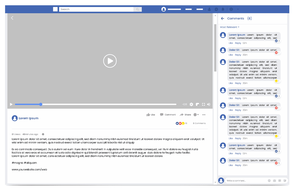
Task: Open the Lorem Ipsum author profile name
Action: pos(29,118)
